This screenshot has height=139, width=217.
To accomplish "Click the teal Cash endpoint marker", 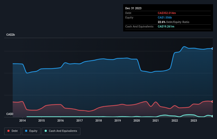I will pos(213,116).
